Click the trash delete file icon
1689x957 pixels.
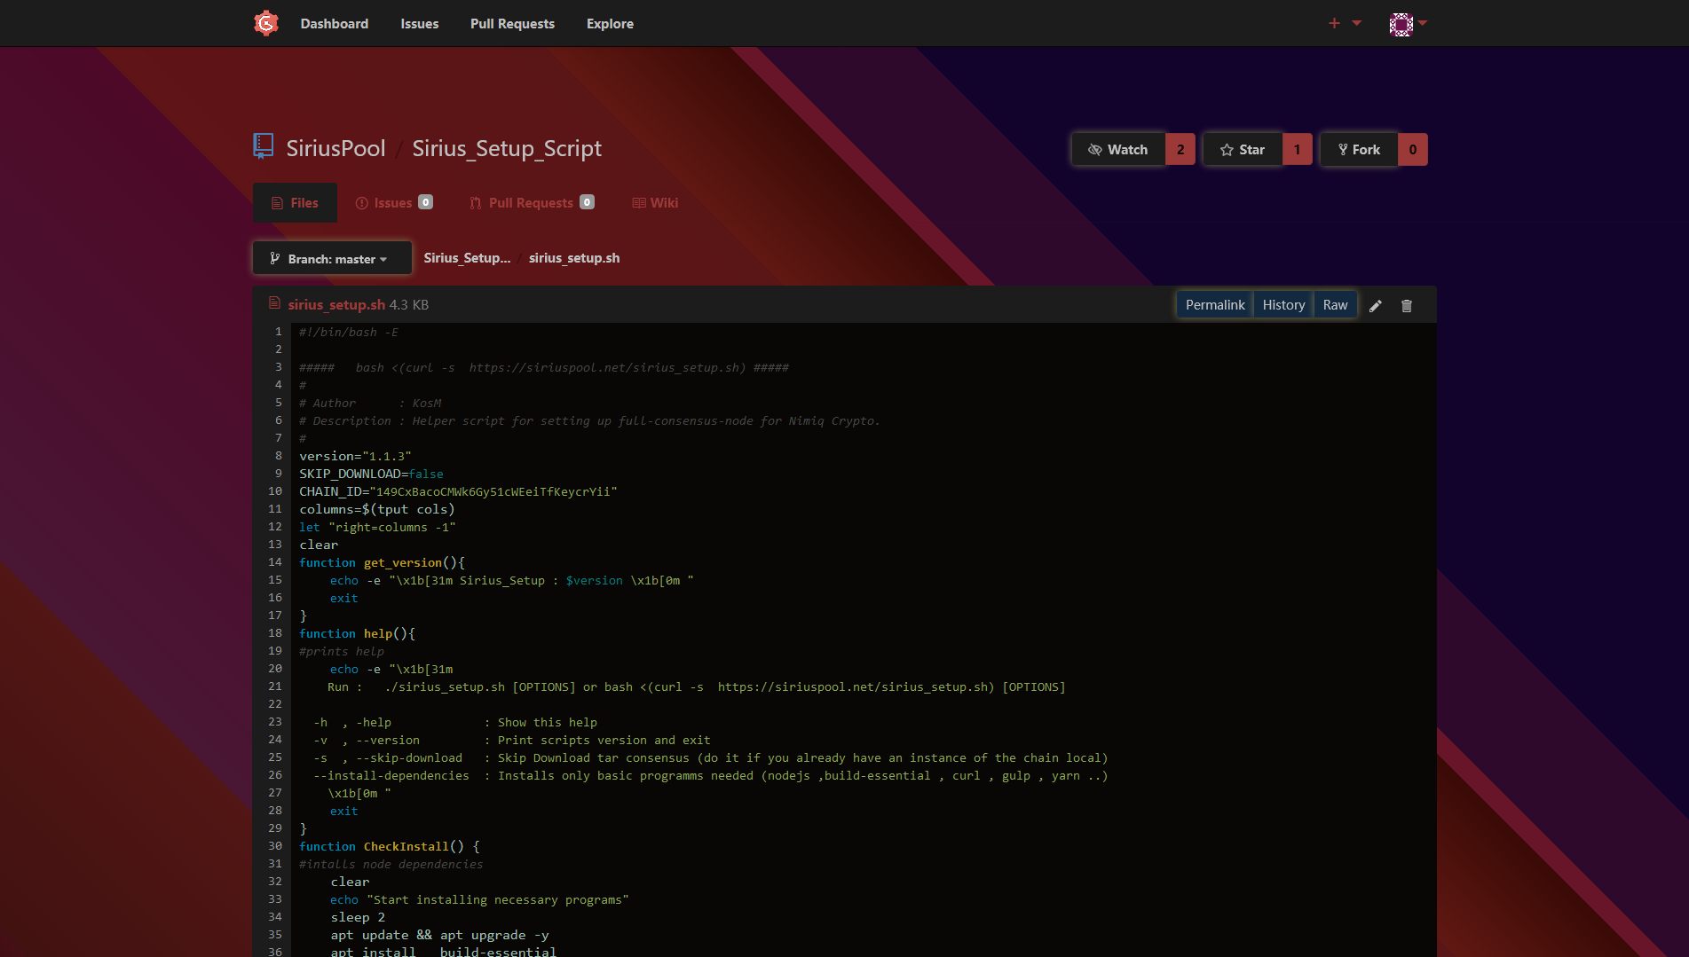click(1406, 306)
